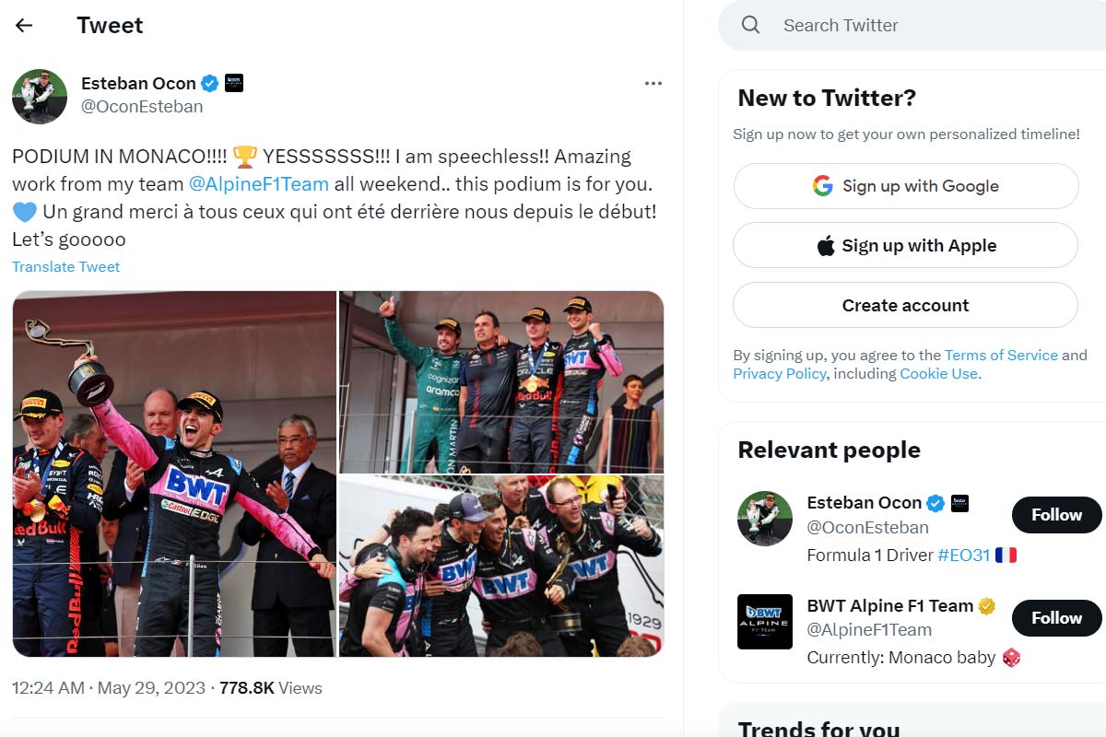
Task: Click the blue verified badge by the tweet author
Action: coord(210,84)
